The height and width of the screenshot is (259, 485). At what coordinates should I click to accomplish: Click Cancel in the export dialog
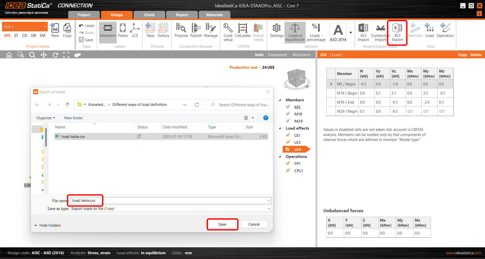coord(254,224)
